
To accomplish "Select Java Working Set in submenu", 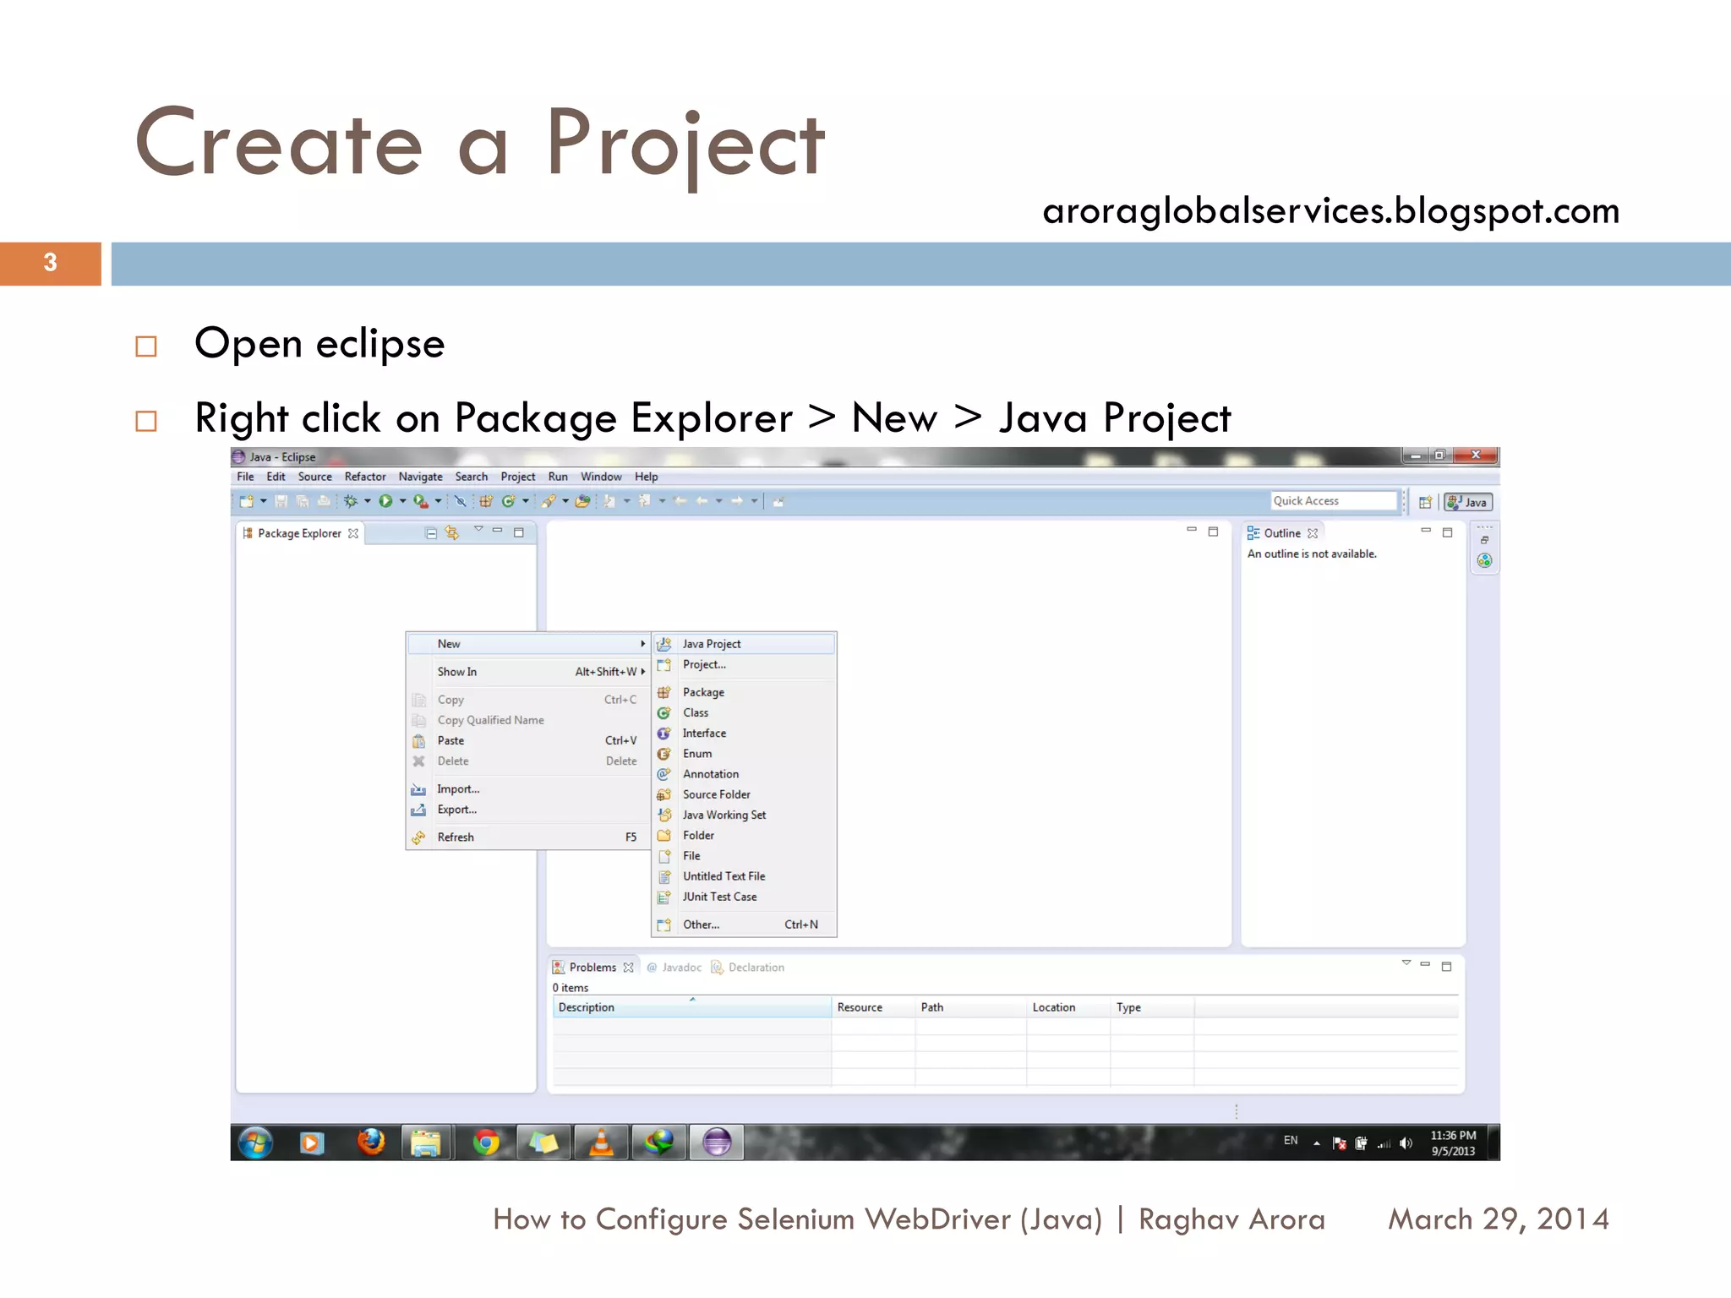I will tap(744, 815).
